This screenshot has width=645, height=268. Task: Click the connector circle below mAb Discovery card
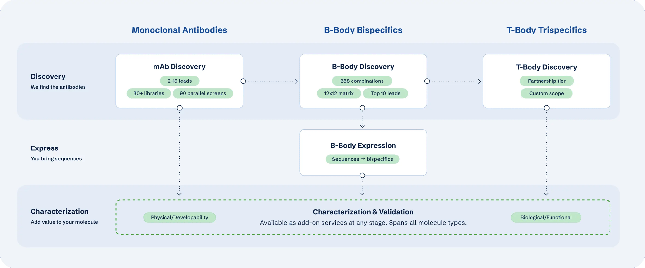pyautogui.click(x=180, y=108)
